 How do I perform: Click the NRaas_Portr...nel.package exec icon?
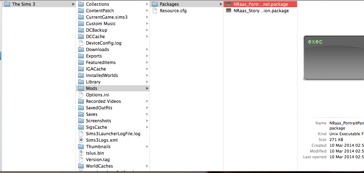coord(229,4)
